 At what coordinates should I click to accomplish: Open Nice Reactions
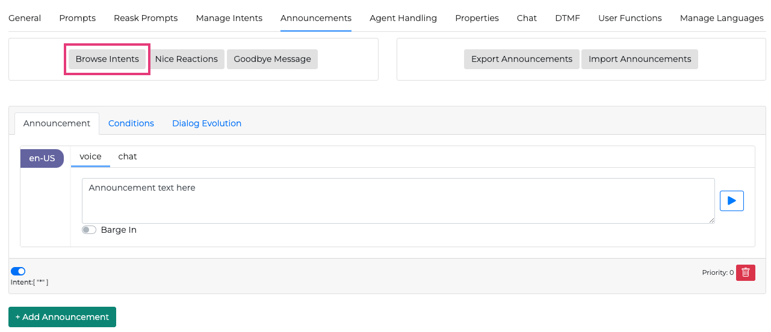click(x=186, y=59)
